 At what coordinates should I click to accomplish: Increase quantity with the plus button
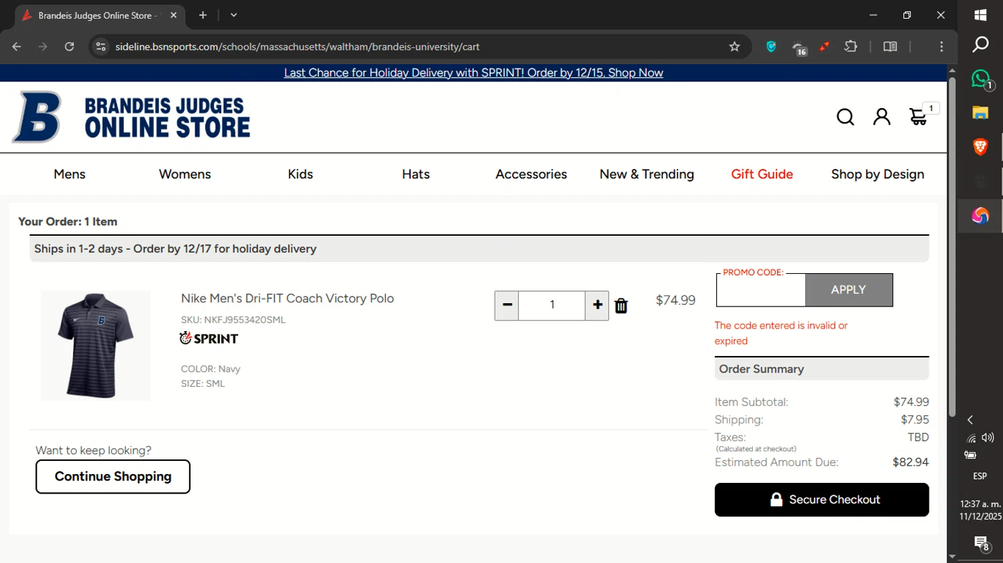pos(597,305)
